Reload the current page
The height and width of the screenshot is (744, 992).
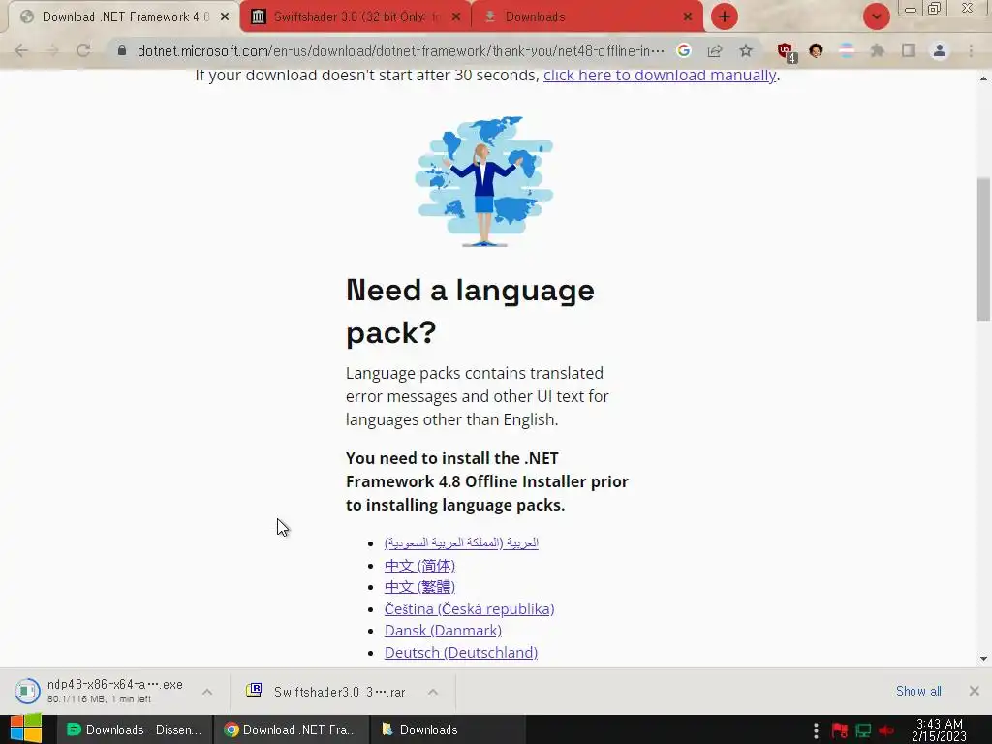[x=83, y=50]
